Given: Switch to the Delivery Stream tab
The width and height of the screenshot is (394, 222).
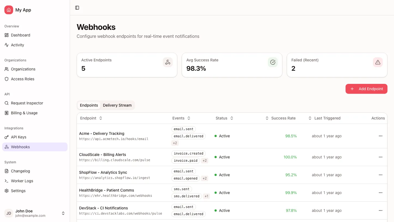Looking at the screenshot, I should tap(117, 105).
